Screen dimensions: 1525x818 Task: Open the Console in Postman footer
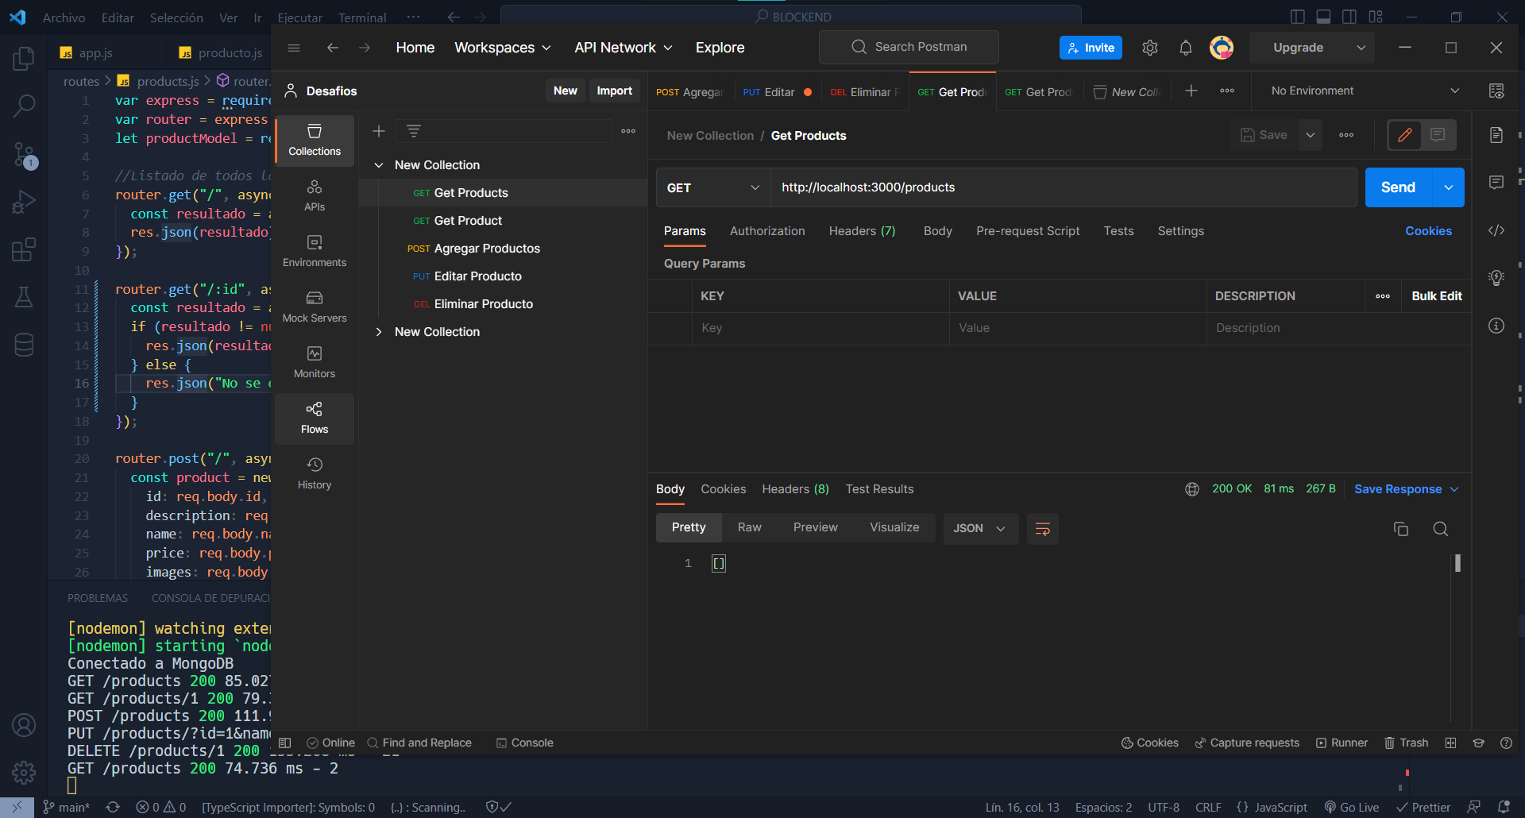tap(525, 743)
